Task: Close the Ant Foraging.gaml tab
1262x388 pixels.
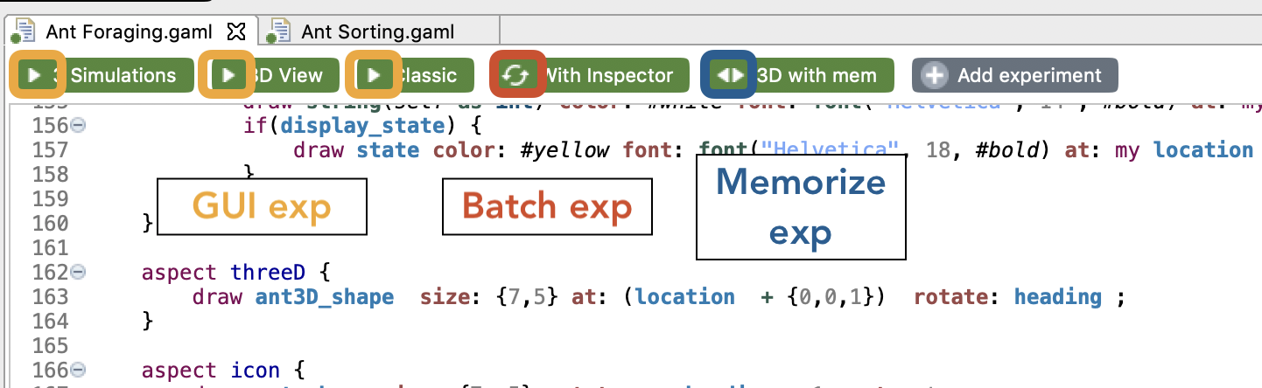Action: click(x=235, y=32)
